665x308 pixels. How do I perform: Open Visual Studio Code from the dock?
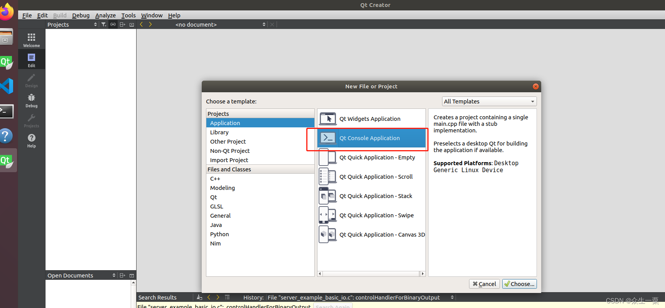[x=7, y=86]
